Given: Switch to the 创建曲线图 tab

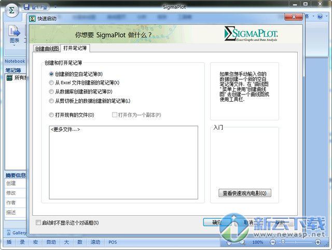Looking at the screenshot, I should pos(47,48).
